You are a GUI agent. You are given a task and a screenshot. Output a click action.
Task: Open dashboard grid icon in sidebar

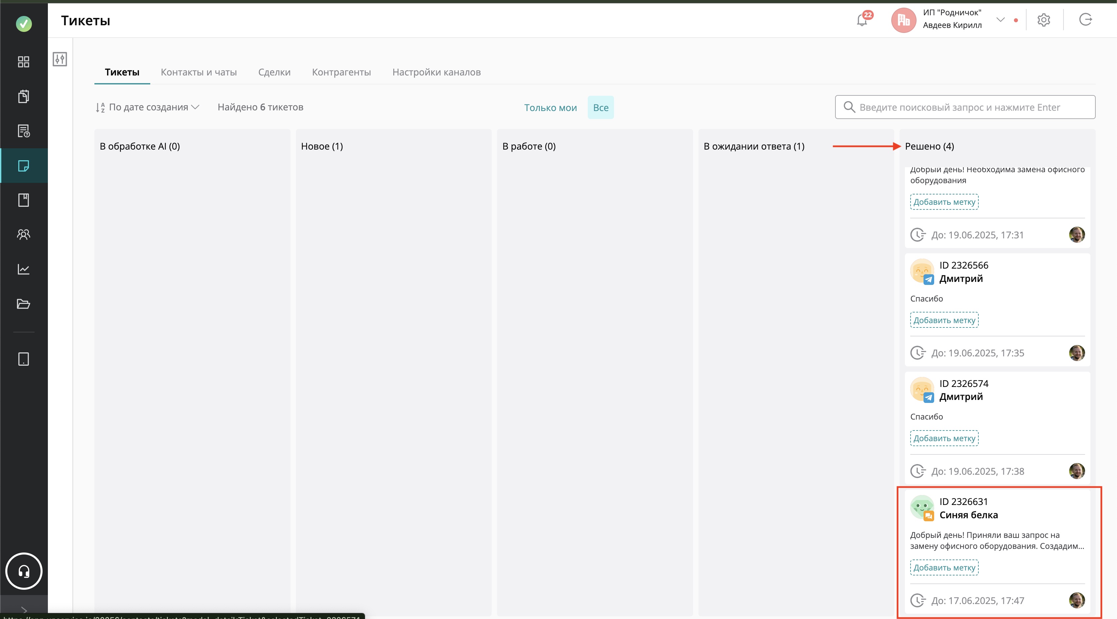pyautogui.click(x=23, y=62)
